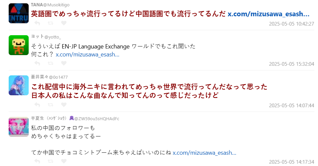
Task: Open 蒼井菜々's profile avatar
Action: point(19,85)
